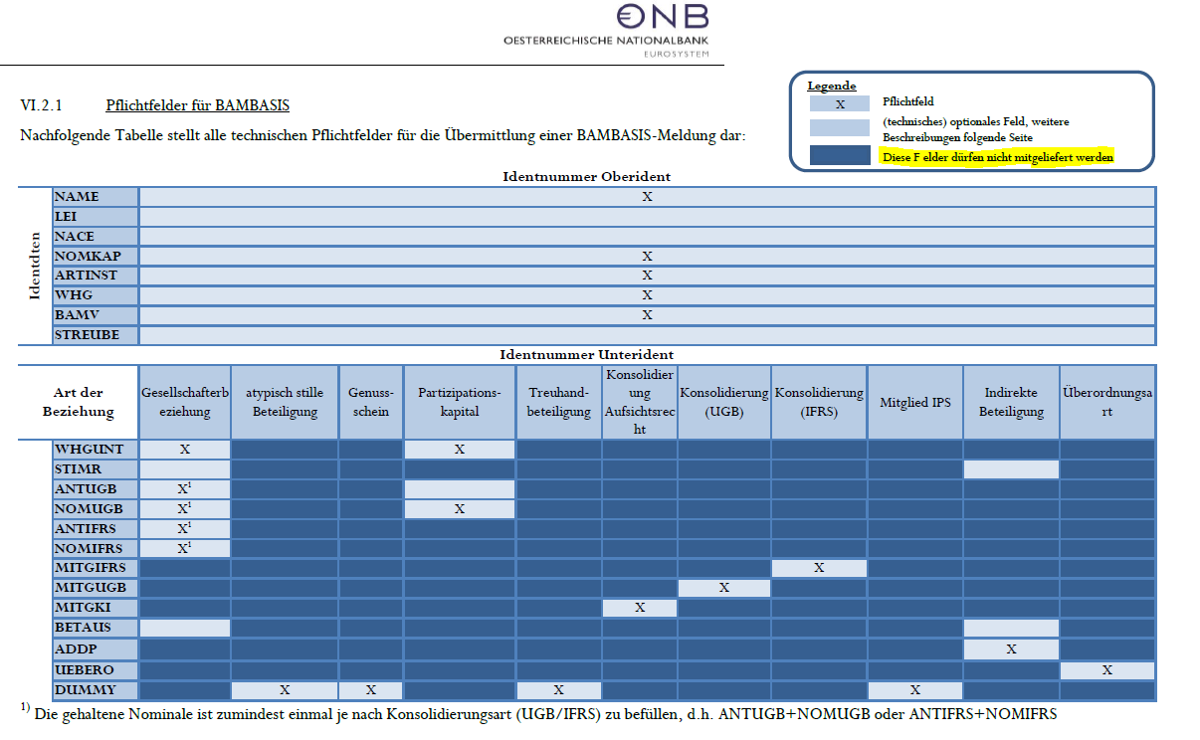Click the X in NOMUGB row under Partizipationskapital
Image resolution: width=1200 pixels, height=740 pixels.
(460, 509)
